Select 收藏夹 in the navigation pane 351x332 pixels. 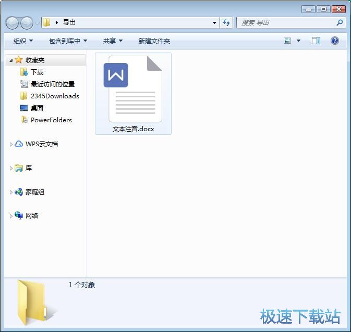click(35, 60)
